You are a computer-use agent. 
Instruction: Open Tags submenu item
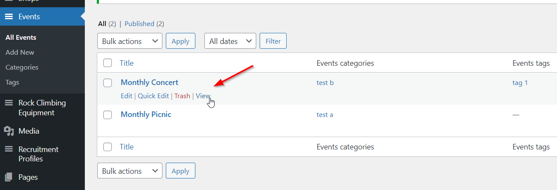[x=12, y=82]
